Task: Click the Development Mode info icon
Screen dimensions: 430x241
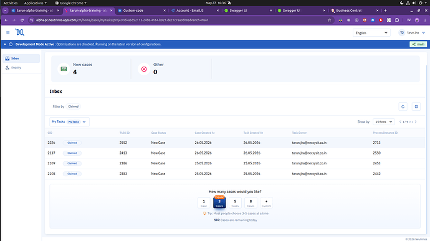Action: [11, 44]
